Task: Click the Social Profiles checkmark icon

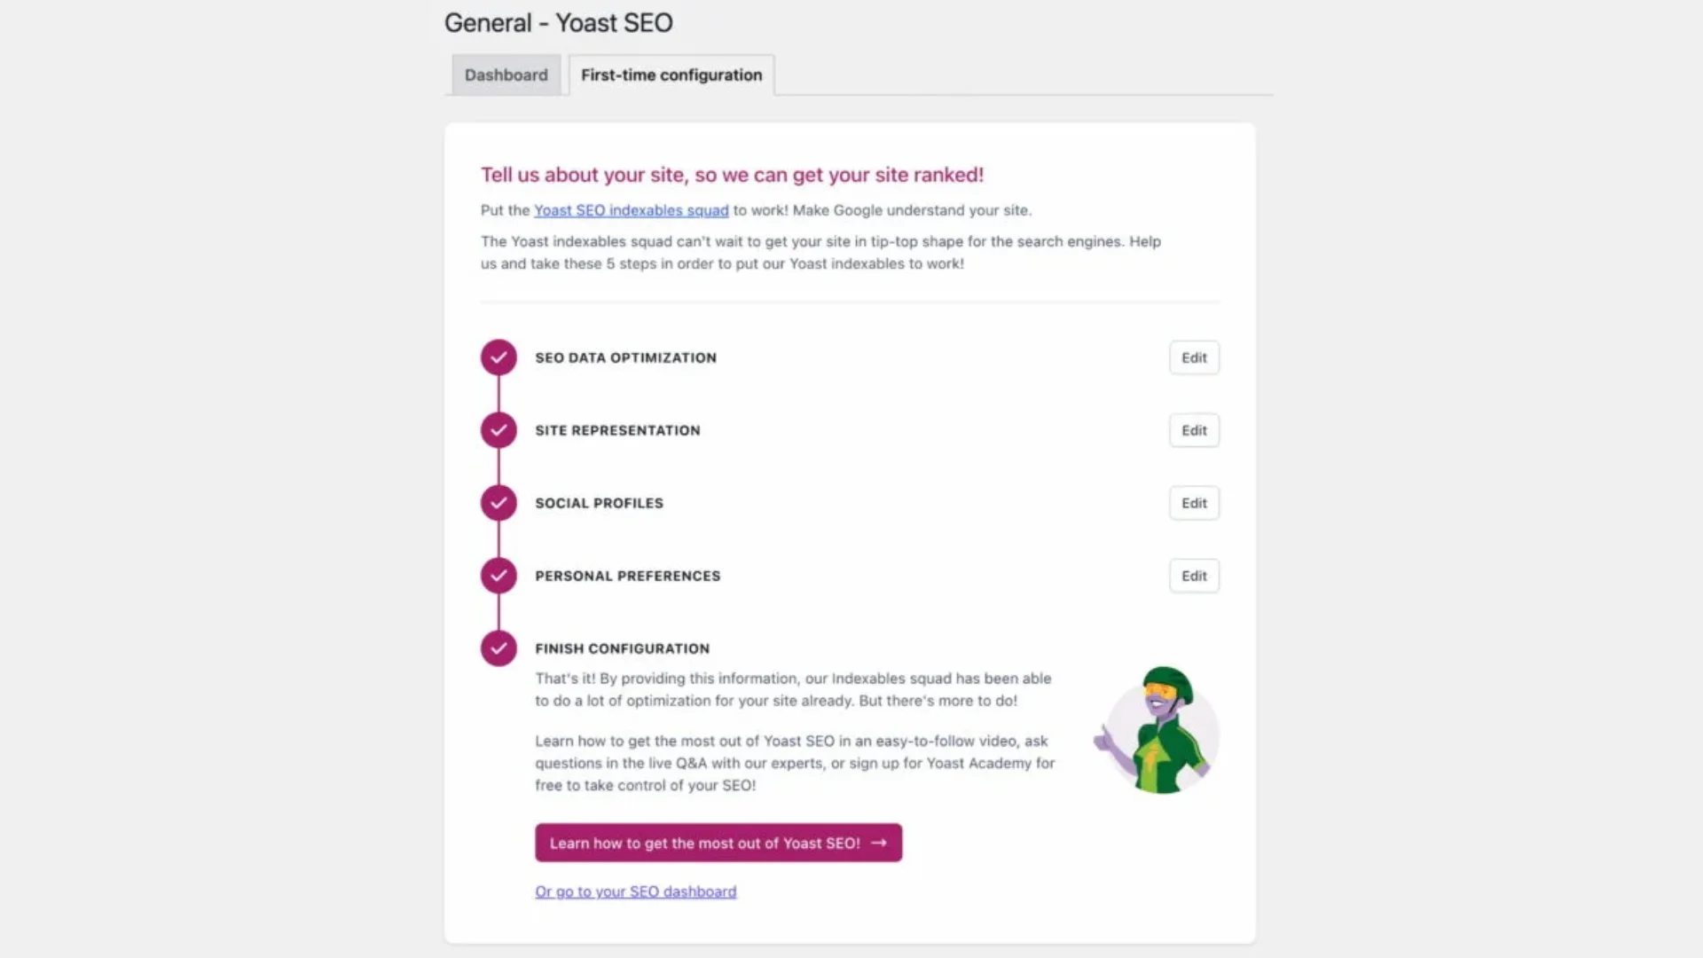Action: pos(498,502)
